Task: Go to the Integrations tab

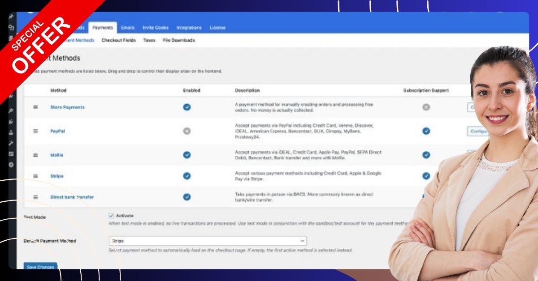Action: [x=189, y=28]
